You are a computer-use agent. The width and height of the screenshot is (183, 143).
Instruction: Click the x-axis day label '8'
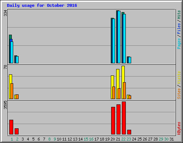49,139
